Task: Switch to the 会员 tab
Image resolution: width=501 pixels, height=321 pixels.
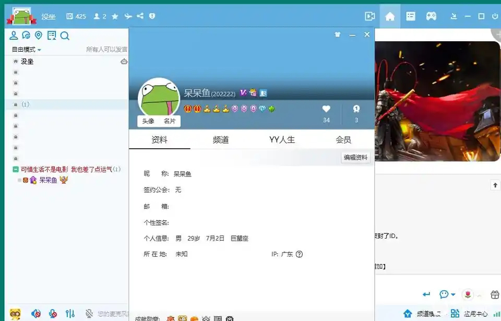Action: click(343, 140)
